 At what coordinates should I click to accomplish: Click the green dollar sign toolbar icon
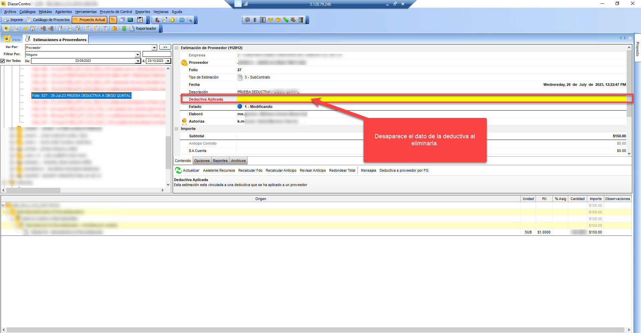coord(124,29)
